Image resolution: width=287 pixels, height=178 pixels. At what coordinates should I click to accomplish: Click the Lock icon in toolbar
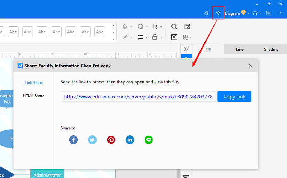tap(155, 37)
